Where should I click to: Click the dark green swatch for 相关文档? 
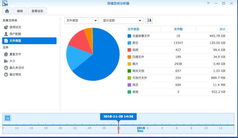coord(129,71)
